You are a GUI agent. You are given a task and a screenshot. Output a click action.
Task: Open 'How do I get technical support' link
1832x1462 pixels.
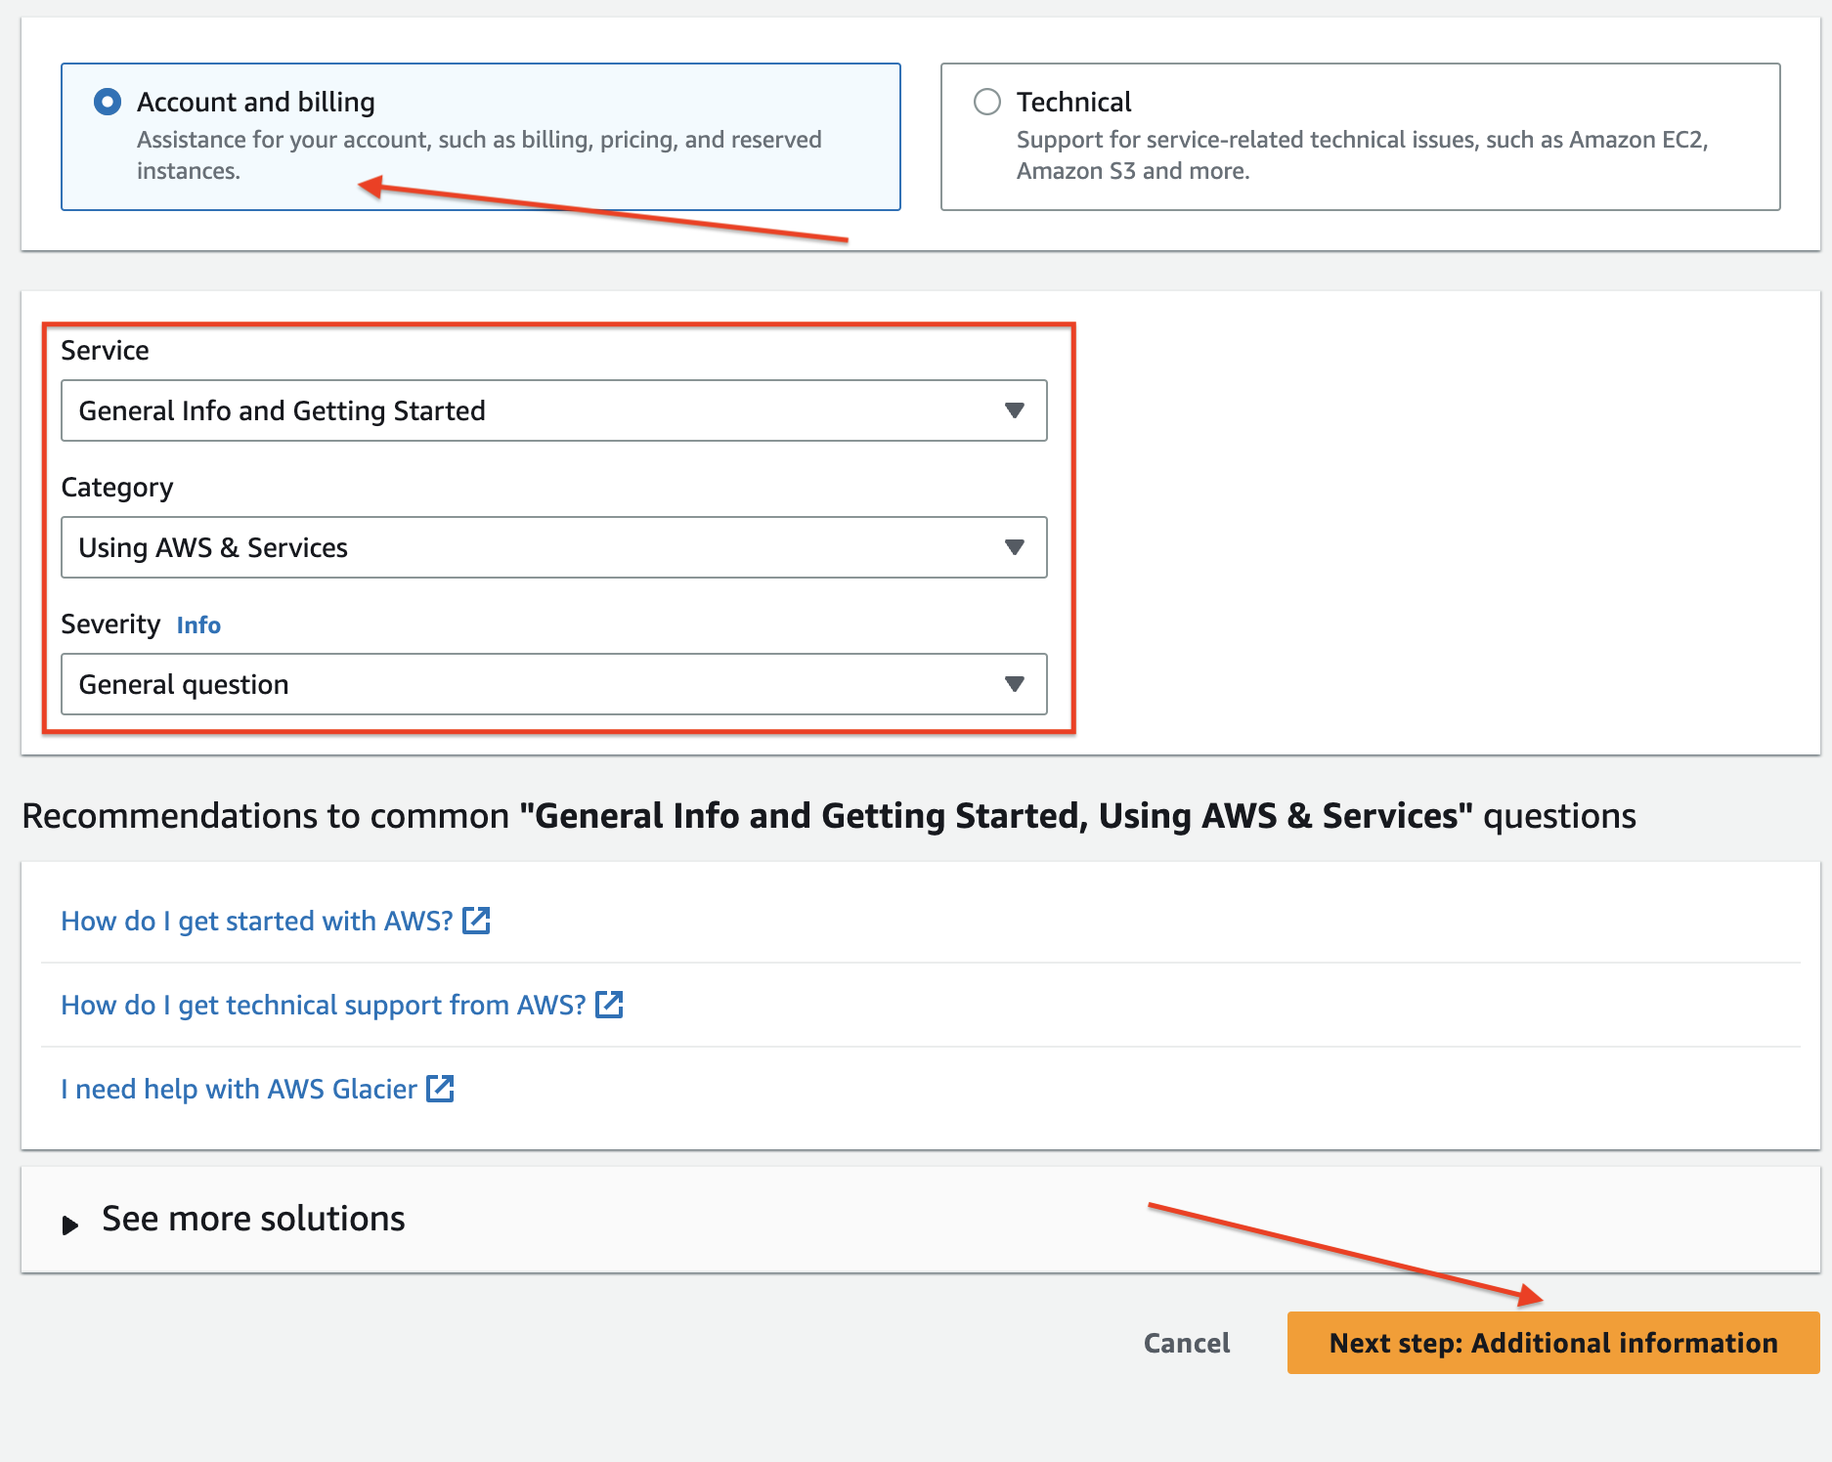(x=323, y=1005)
